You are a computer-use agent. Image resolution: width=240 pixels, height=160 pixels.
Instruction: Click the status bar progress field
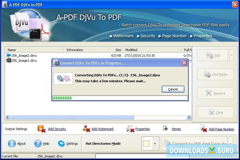pyautogui.click(x=142, y=156)
